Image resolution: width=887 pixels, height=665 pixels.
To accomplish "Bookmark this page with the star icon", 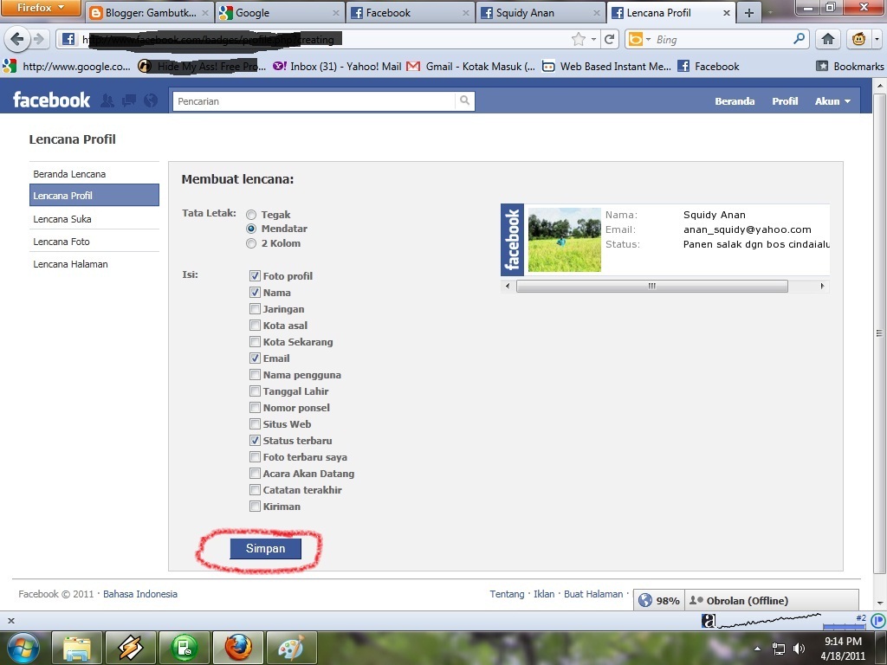I will (578, 39).
